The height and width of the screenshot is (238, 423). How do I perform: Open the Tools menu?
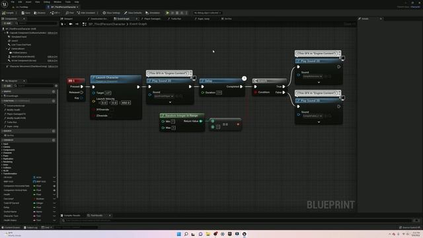pos(68,2)
